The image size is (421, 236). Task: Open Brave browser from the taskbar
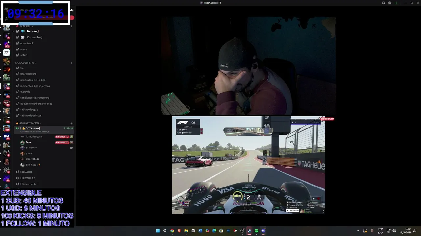(x=179, y=231)
